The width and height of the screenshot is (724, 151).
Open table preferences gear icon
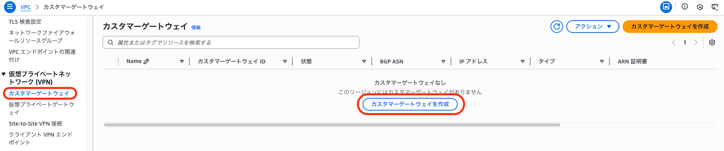pos(712,42)
